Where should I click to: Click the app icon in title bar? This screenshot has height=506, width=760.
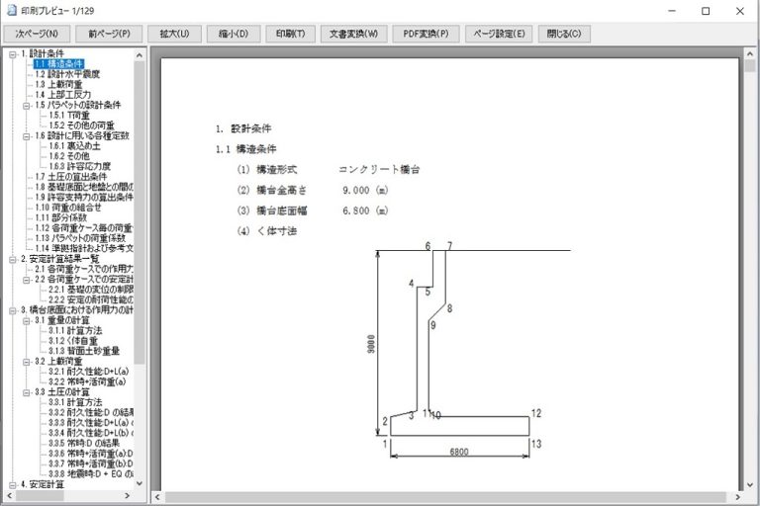click(x=10, y=10)
